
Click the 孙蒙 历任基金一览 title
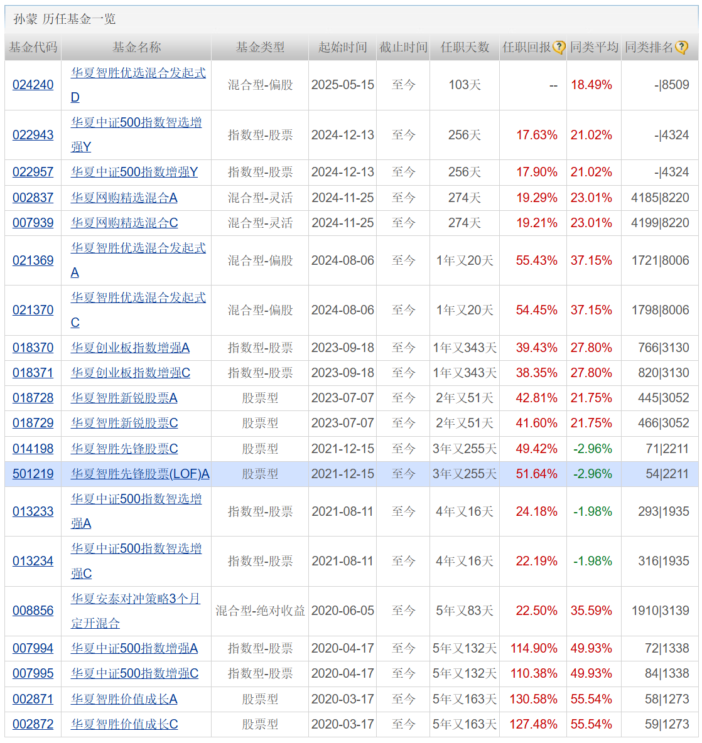[64, 19]
